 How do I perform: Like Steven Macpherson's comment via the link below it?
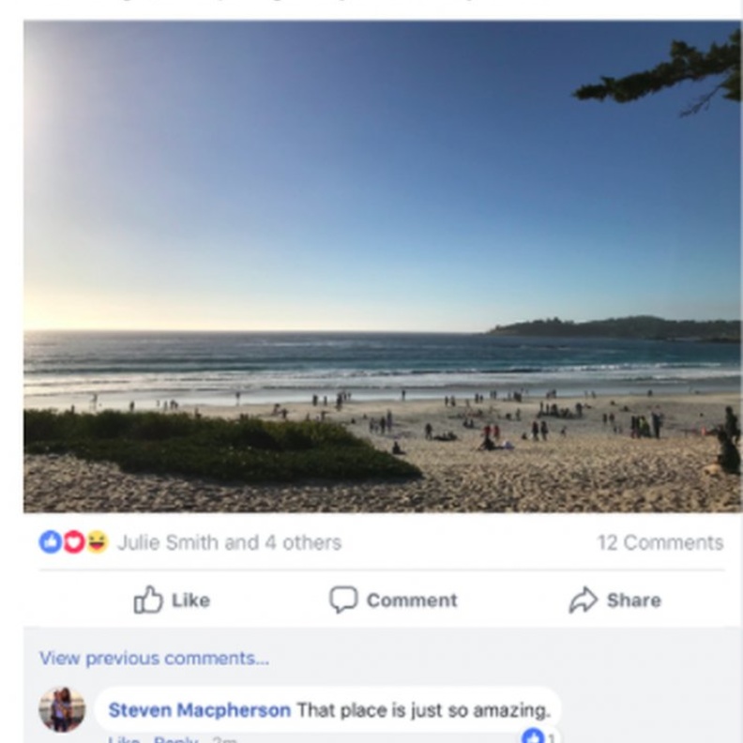click(x=123, y=740)
